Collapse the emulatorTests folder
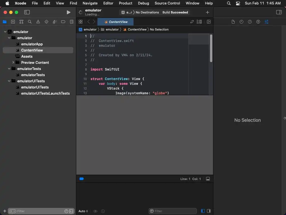The width and height of the screenshot is (286, 215). (9, 69)
